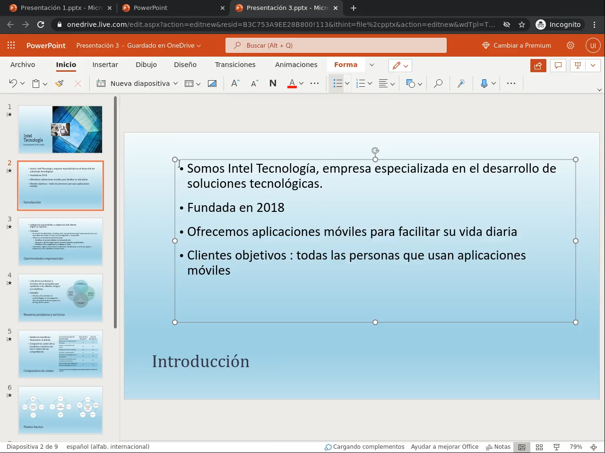
Task: Expand the Shapes dropdown arrow
Action: pyautogui.click(x=420, y=84)
